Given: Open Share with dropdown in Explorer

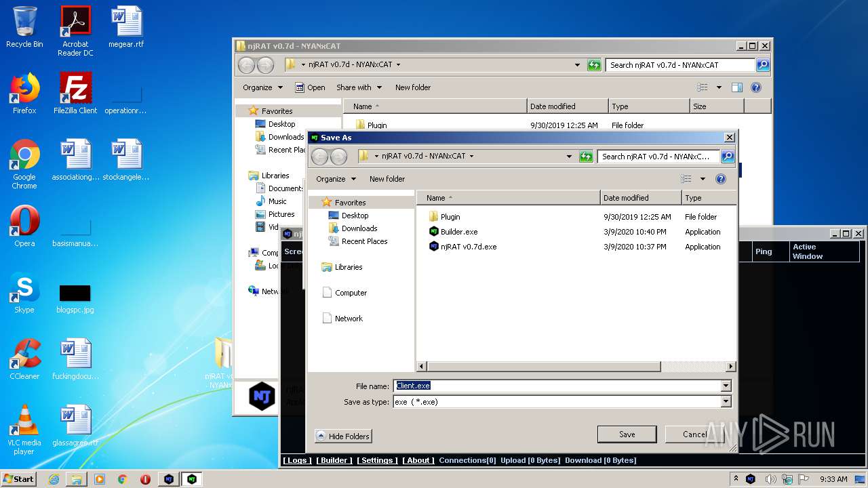Looking at the screenshot, I should point(359,87).
